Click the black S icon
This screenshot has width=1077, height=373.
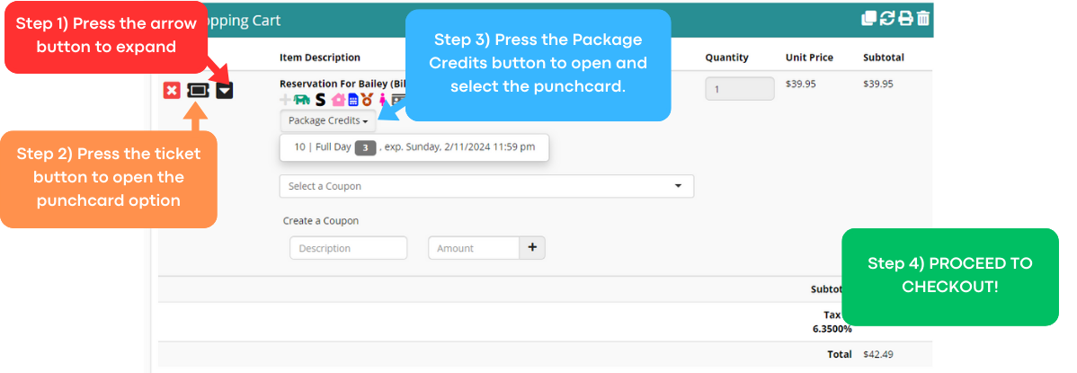(x=320, y=100)
